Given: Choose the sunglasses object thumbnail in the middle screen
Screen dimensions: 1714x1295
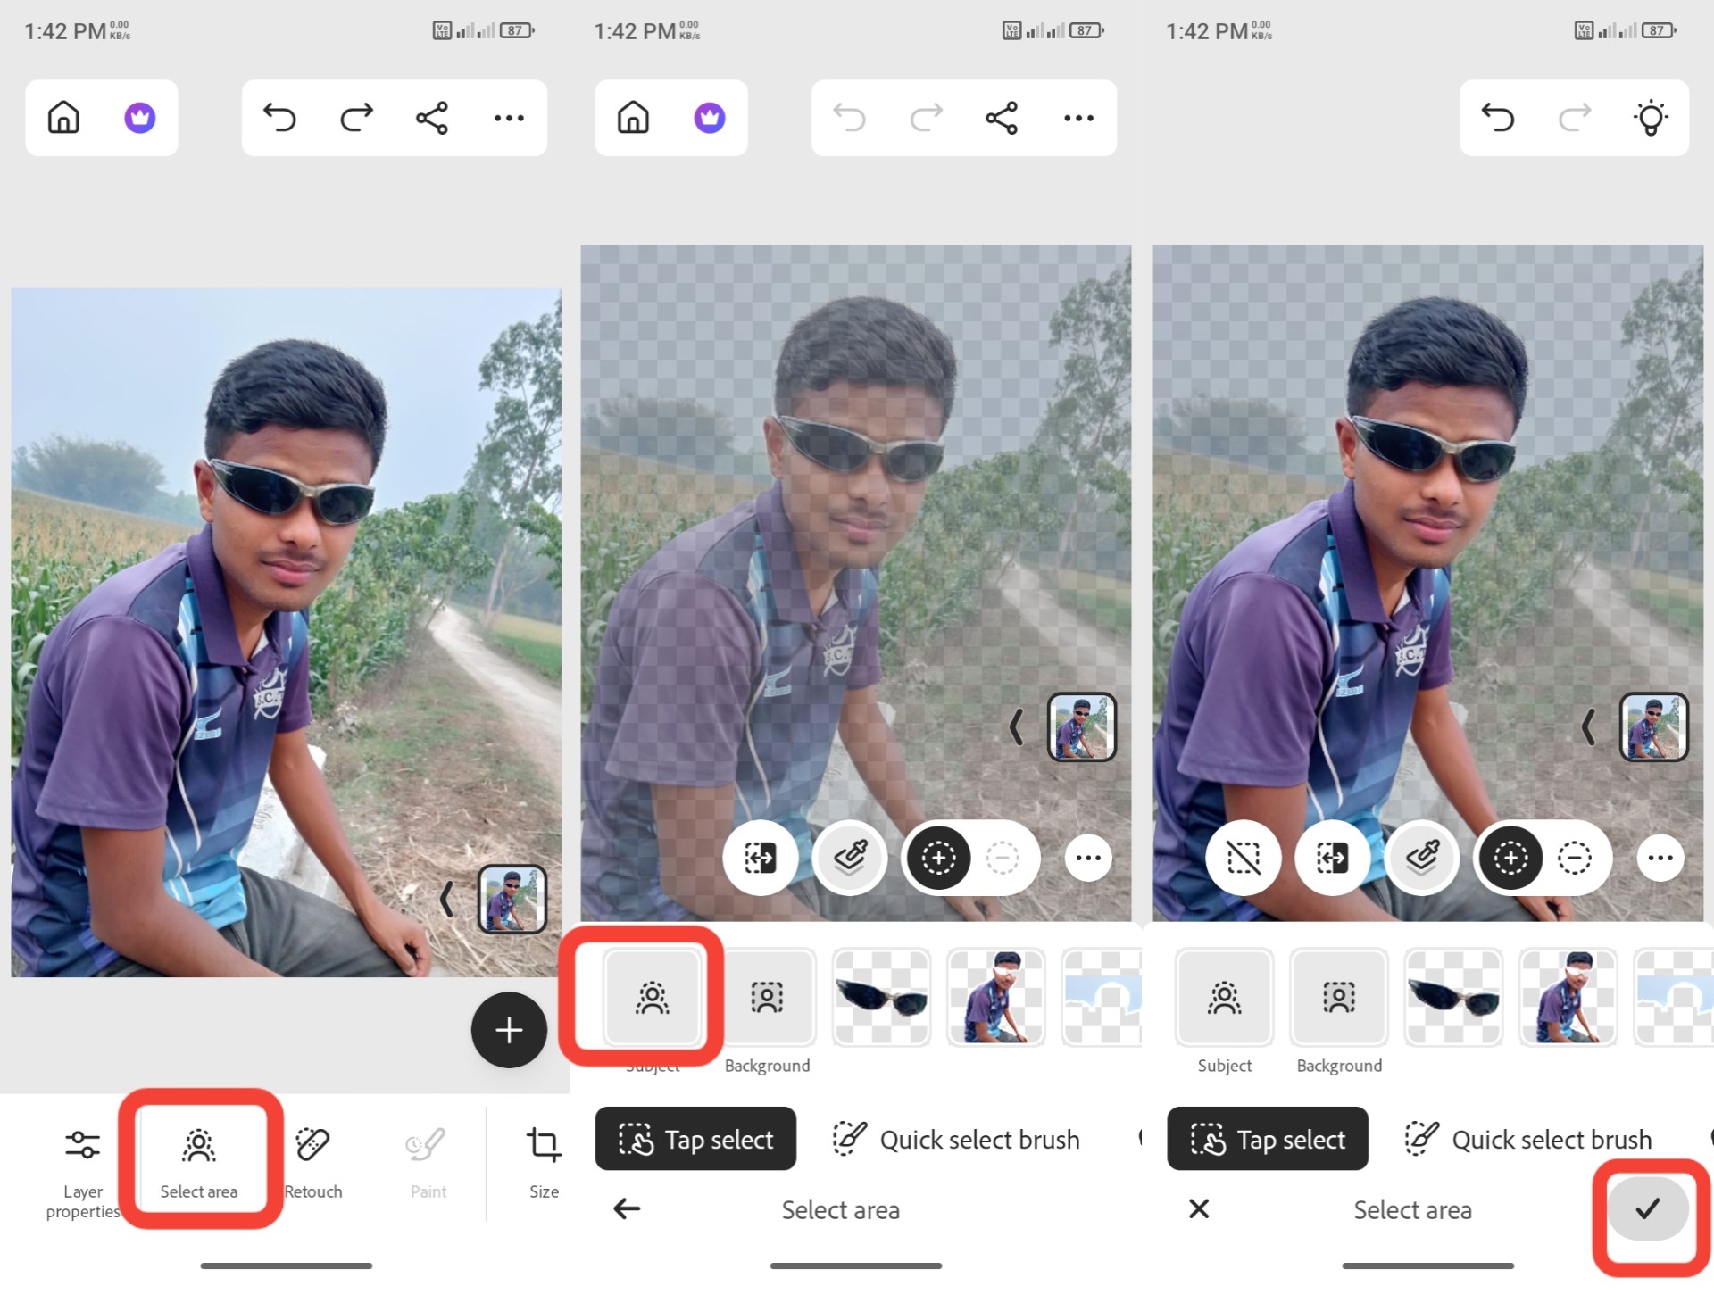Looking at the screenshot, I should tap(881, 997).
